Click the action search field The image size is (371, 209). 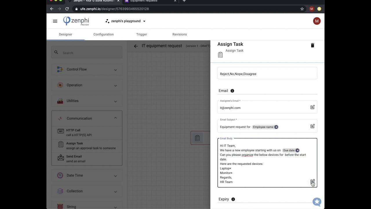[87, 53]
